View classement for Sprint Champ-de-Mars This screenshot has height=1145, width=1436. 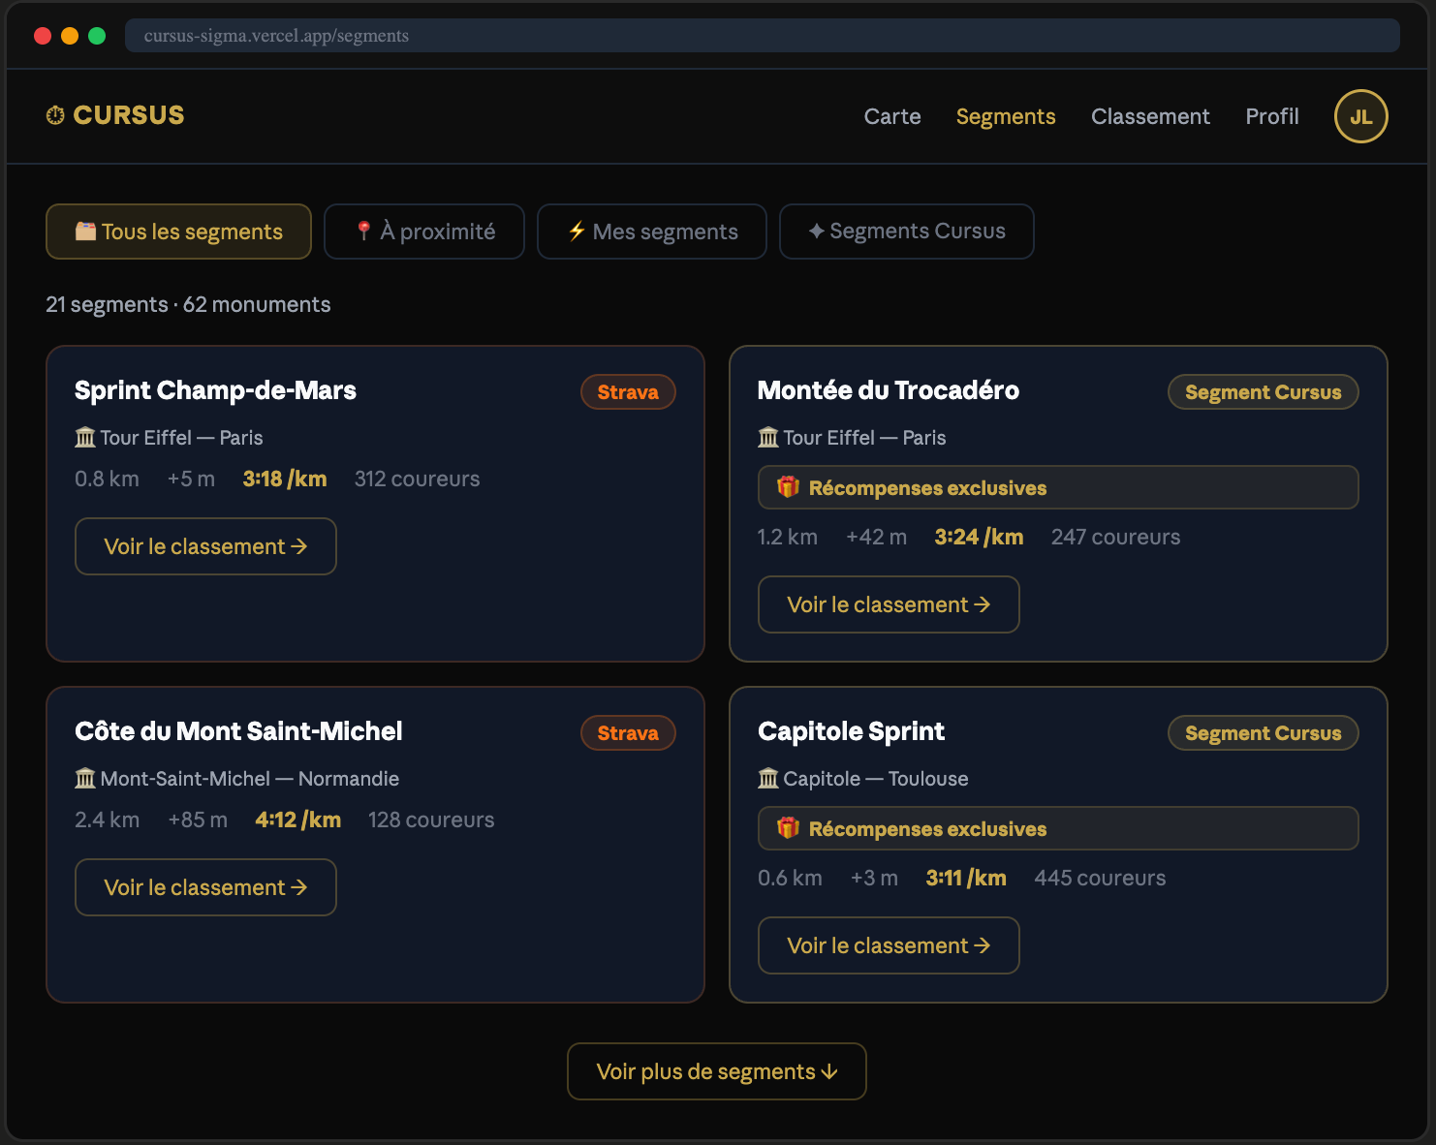tap(205, 546)
